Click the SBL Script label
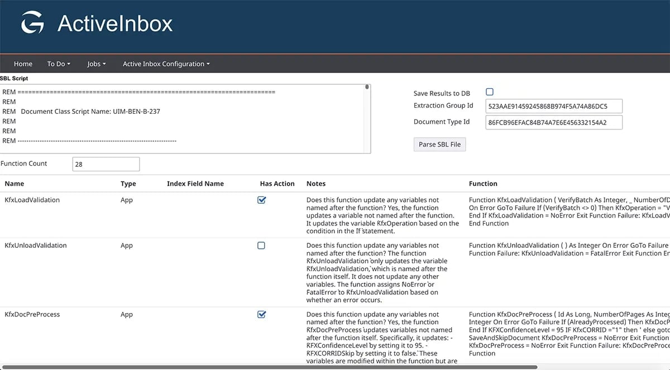Screen dimensions: 670x370 [14, 79]
